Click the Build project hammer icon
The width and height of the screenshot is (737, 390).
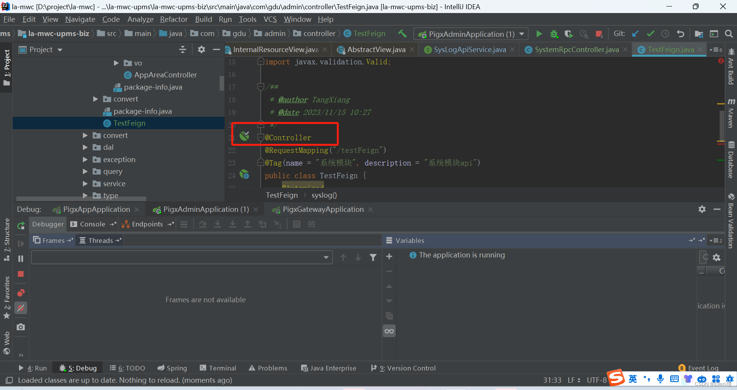click(402, 34)
